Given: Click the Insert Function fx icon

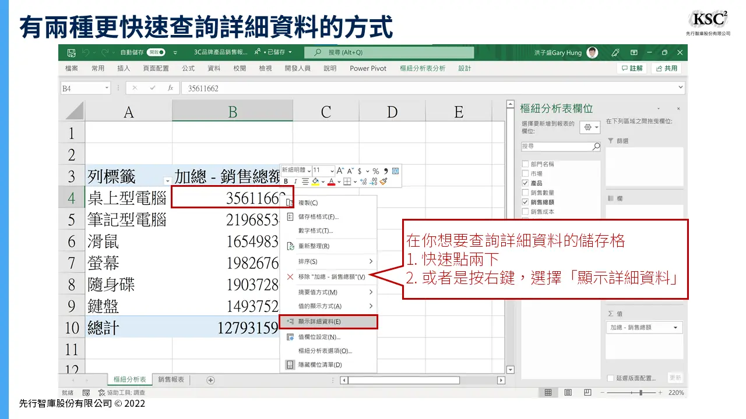Looking at the screenshot, I should coord(170,88).
